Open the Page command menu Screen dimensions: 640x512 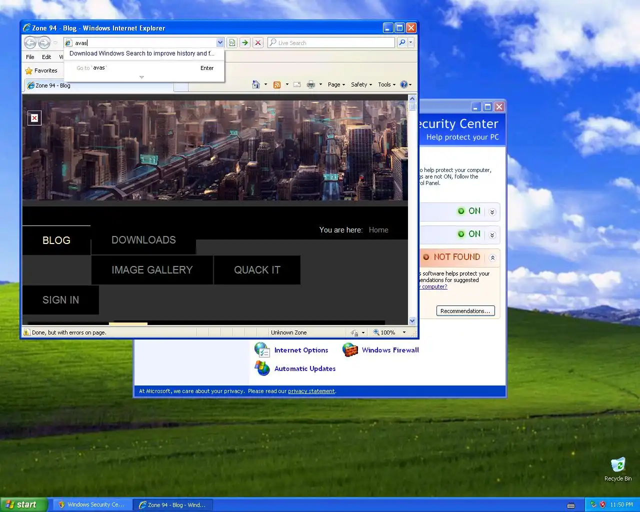[336, 84]
